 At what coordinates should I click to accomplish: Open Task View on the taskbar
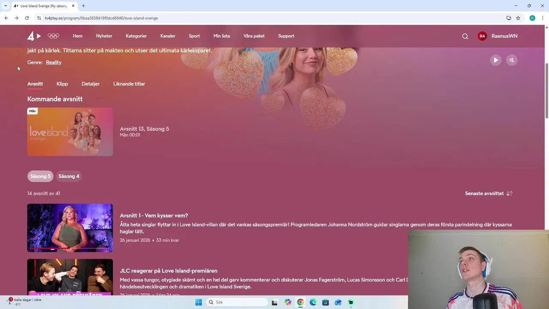pyautogui.click(x=275, y=302)
